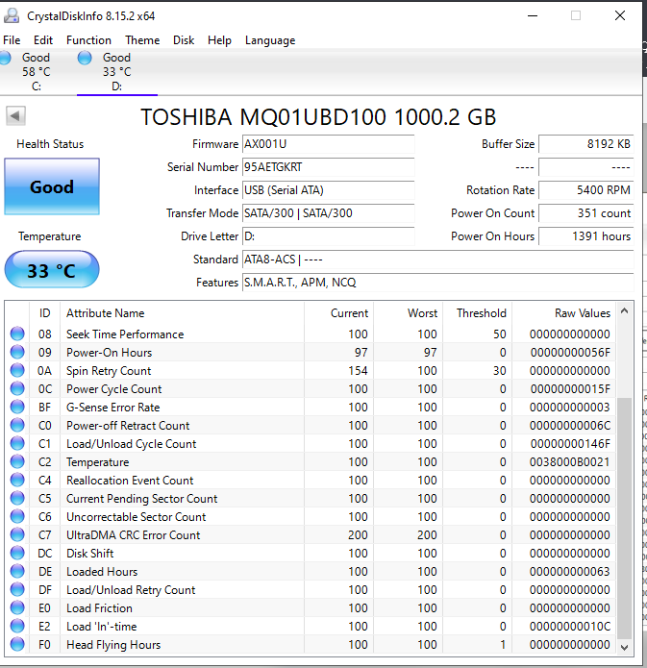This screenshot has width=647, height=668.
Task: Click the CrystalDiskInfo title bar app icon
Action: click(11, 15)
